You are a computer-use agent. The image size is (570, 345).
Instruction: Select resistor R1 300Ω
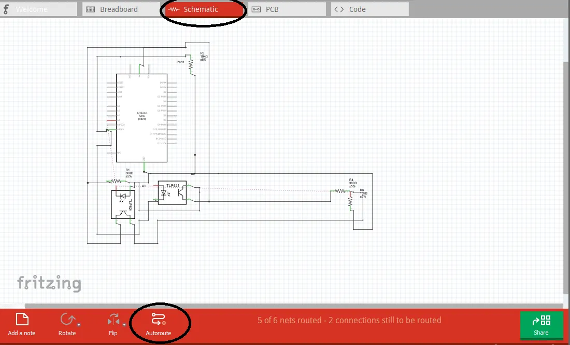click(x=116, y=181)
